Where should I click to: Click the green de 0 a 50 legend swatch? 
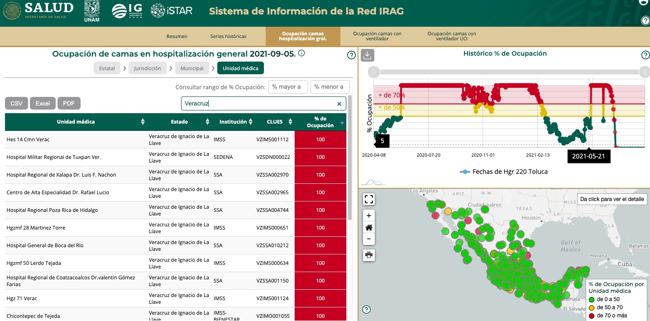click(x=591, y=300)
